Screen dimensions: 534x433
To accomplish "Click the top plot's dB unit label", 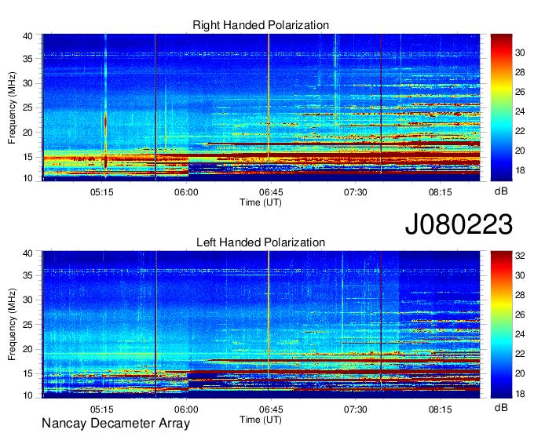I will point(501,191).
